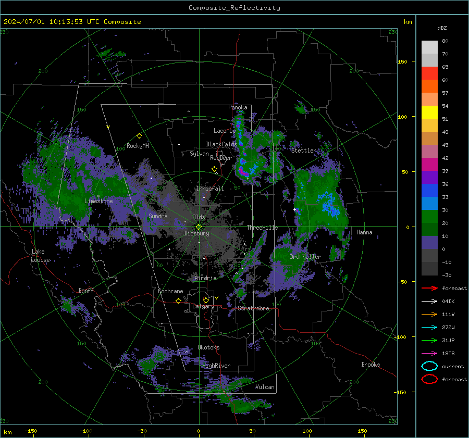The image size is (469, 438).
Task: Click the dBZ legend heading
Action: (442, 28)
